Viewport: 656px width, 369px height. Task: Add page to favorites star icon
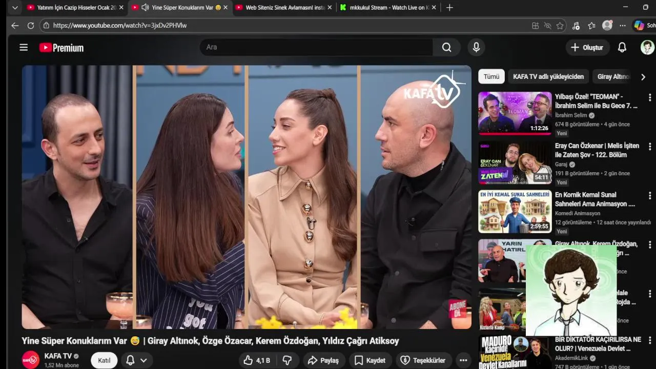pyautogui.click(x=560, y=26)
